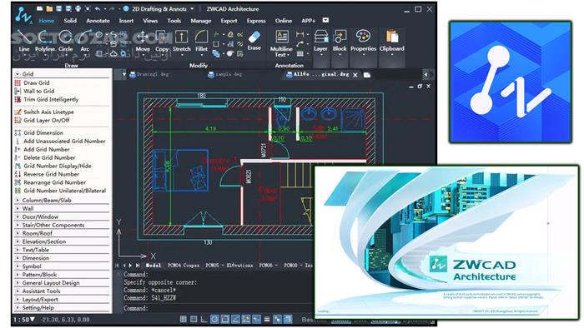Open the Solid ribbon tab
Viewport: 584px width, 328px height.
click(70, 21)
